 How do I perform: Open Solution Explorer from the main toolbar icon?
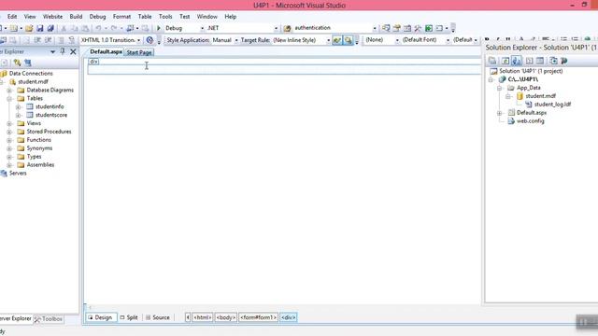pos(386,28)
